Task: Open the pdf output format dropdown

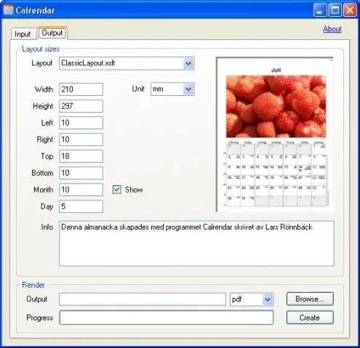Action: click(x=268, y=299)
